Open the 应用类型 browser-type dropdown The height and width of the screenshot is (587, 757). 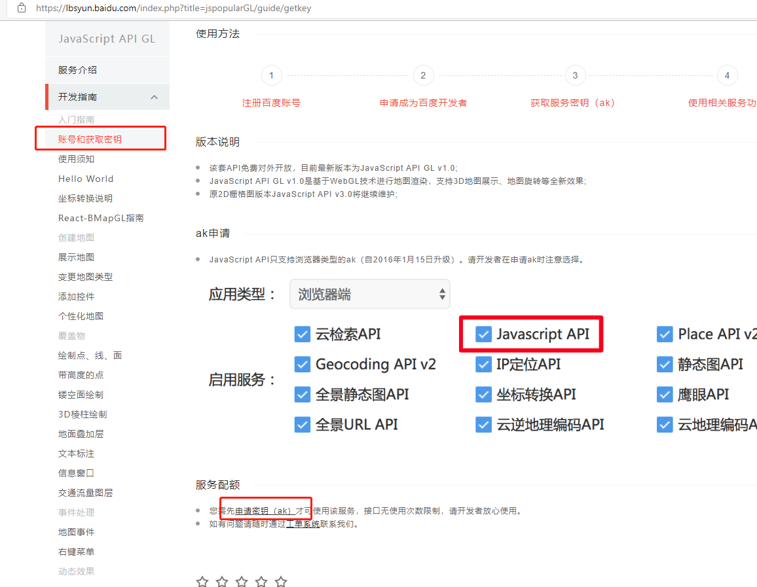(x=369, y=294)
